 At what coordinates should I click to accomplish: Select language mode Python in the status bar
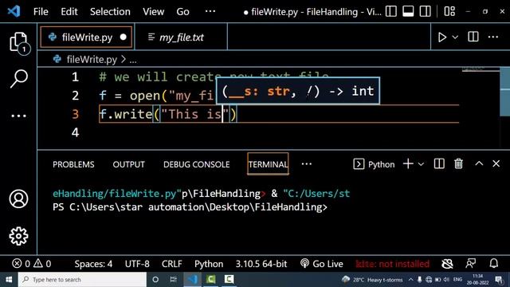tap(209, 264)
